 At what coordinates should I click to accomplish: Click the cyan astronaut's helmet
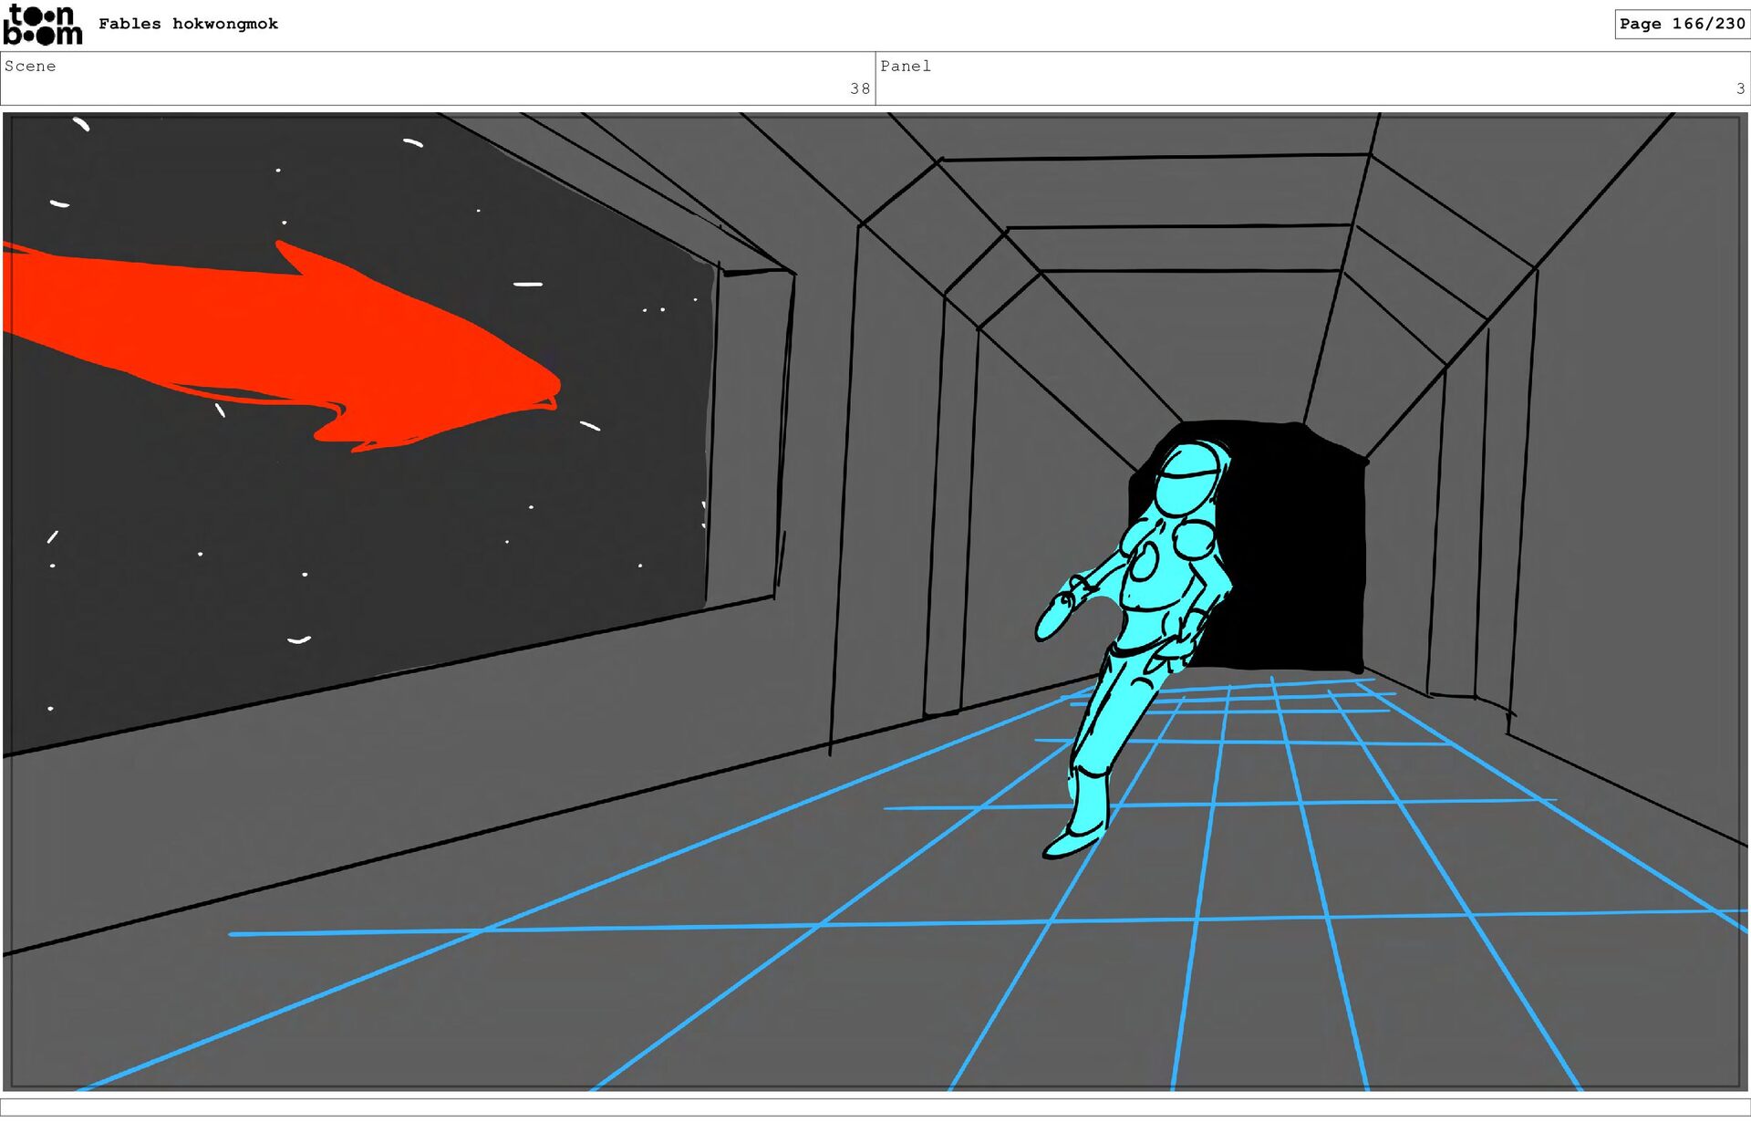[x=1187, y=483]
